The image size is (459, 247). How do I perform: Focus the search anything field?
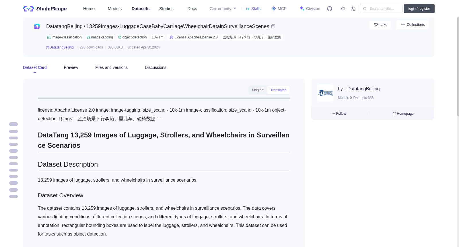pyautogui.click(x=381, y=9)
